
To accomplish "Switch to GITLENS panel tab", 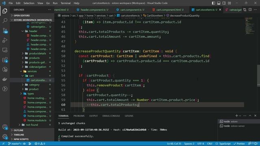I will pos(129,116).
